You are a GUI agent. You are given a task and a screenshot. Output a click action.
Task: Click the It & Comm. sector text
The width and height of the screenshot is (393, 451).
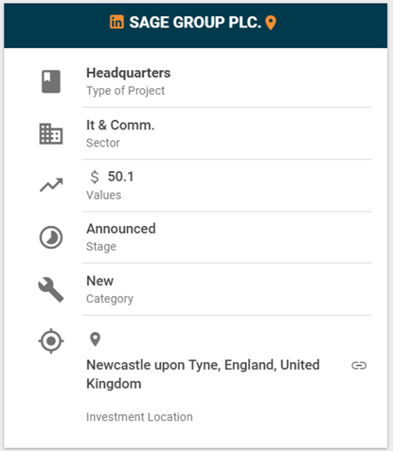[x=120, y=125]
